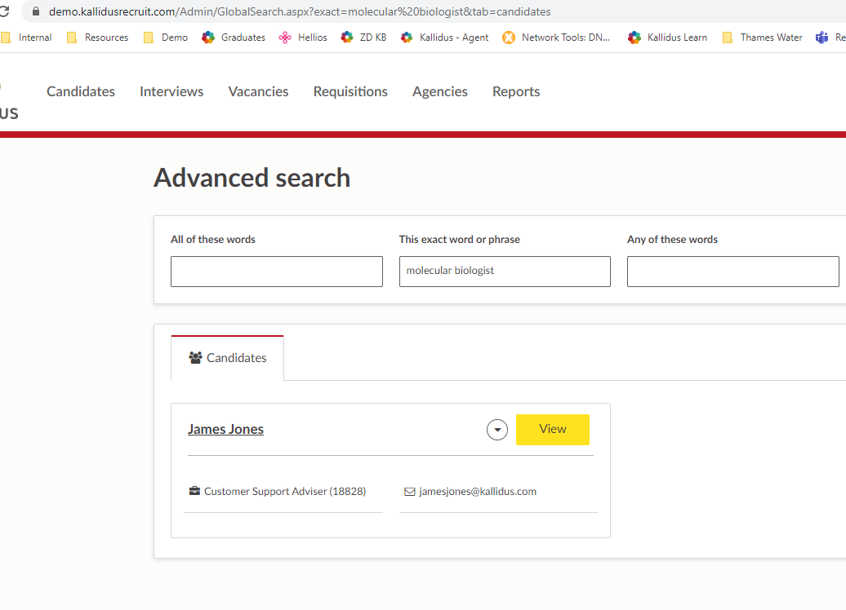Open the ZD KB bookmark

coord(363,38)
